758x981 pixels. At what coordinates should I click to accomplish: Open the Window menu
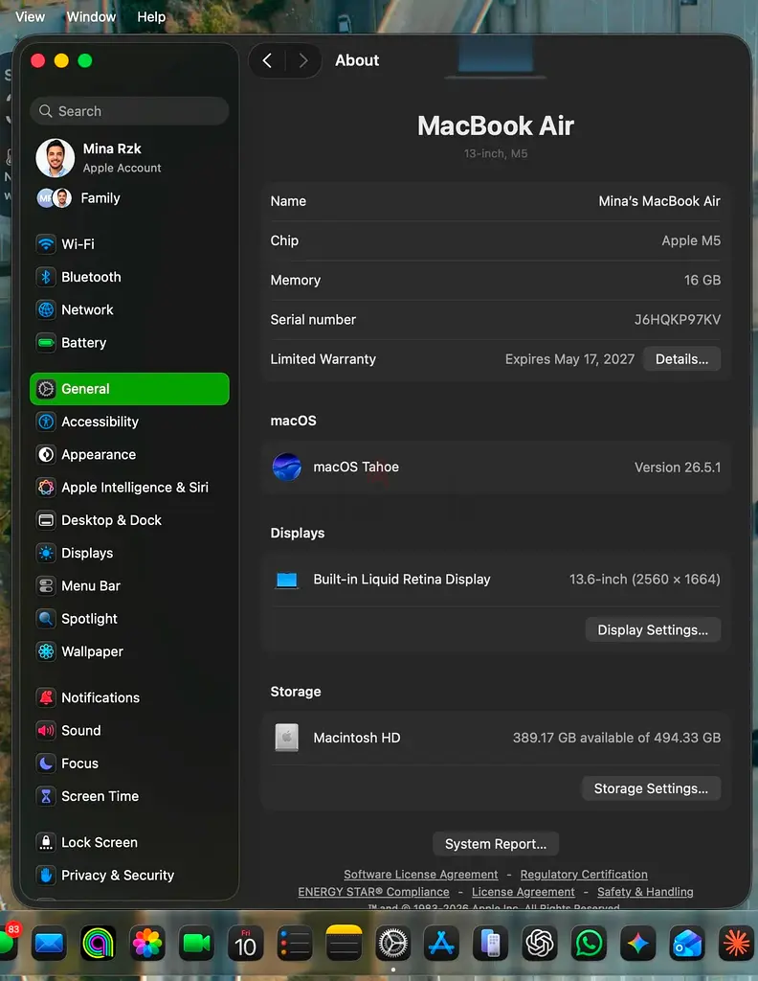[x=91, y=17]
